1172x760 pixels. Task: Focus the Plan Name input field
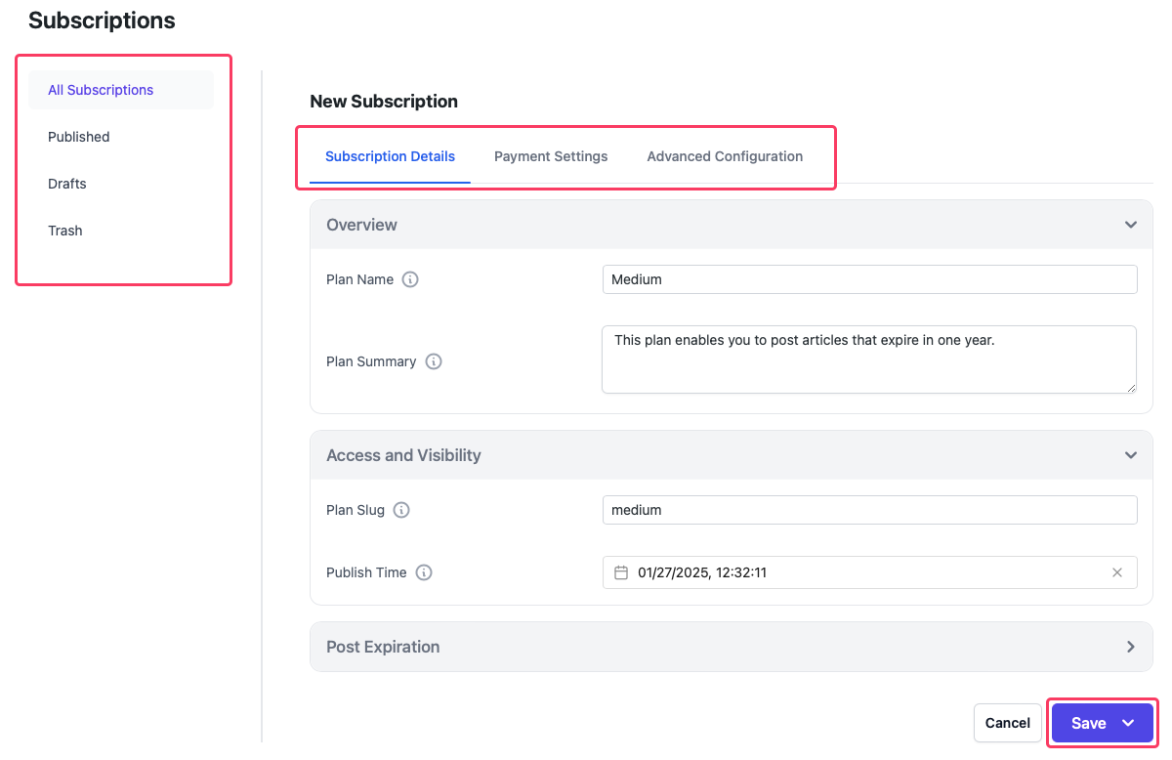pos(870,279)
